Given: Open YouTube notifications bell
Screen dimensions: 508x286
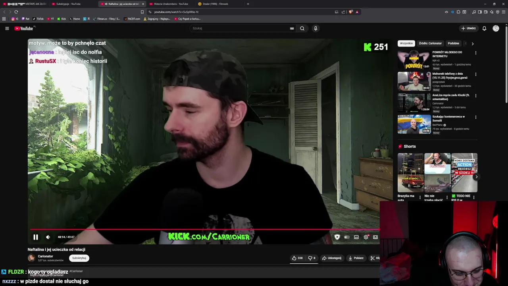Looking at the screenshot, I should point(484,28).
